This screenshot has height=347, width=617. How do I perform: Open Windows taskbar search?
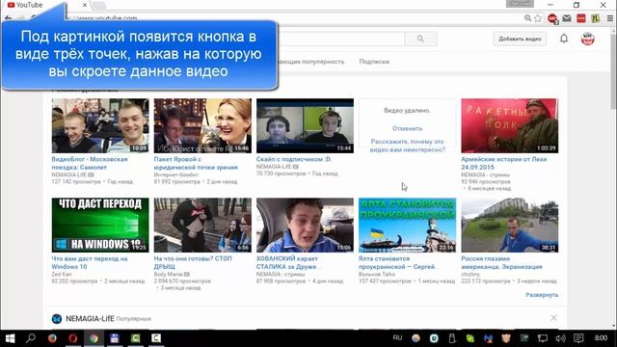pyautogui.click(x=31, y=338)
